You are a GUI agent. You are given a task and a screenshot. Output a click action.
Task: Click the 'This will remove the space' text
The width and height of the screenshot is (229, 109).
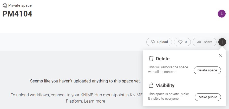[168, 69]
